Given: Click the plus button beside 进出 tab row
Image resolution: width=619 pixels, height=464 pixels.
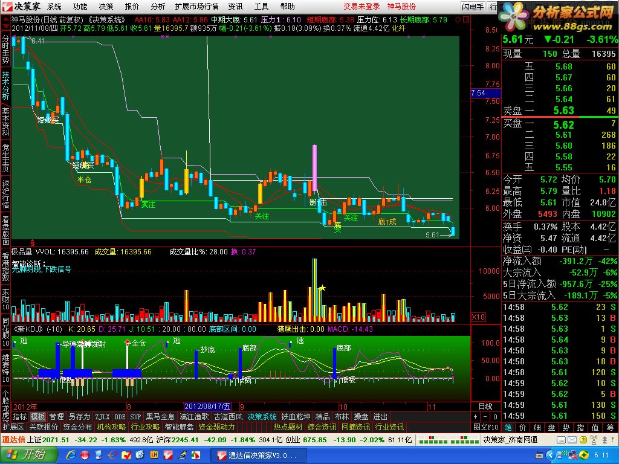Looking at the screenshot, I should pos(475,417).
